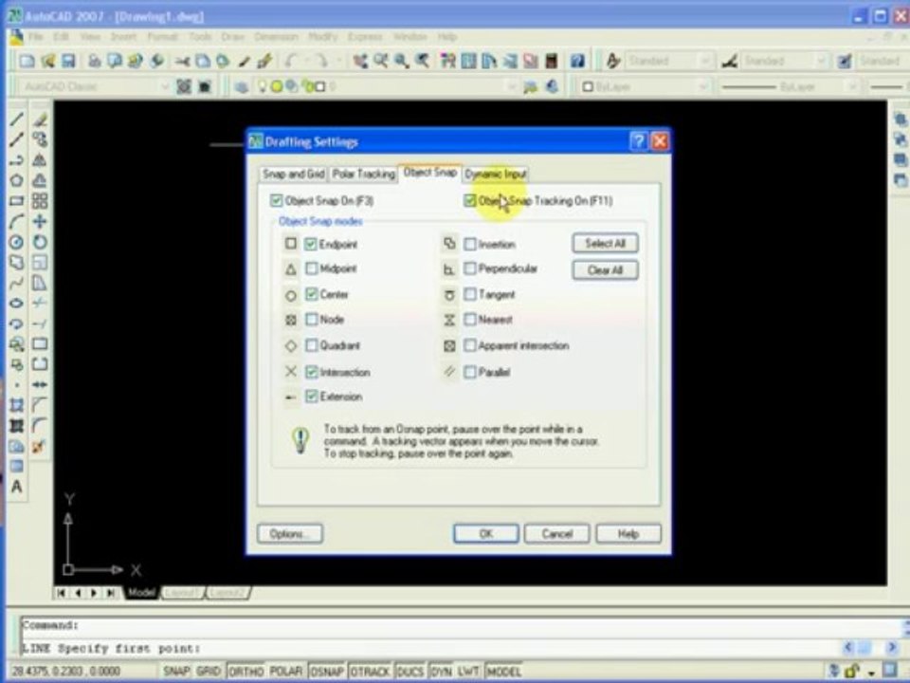Click the Help button in dialog
Image resolution: width=910 pixels, height=683 pixels.
pos(628,534)
